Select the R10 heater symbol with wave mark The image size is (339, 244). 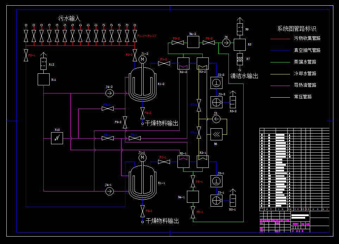(57, 138)
